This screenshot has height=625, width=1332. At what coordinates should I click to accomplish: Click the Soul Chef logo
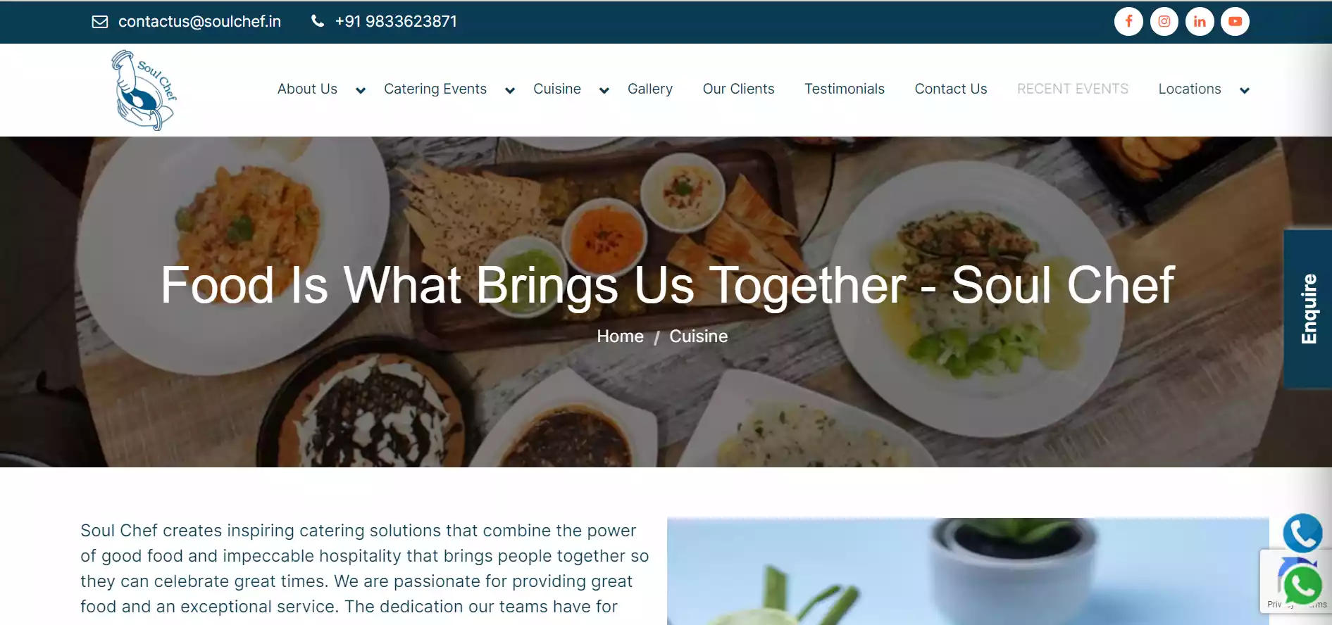click(144, 90)
